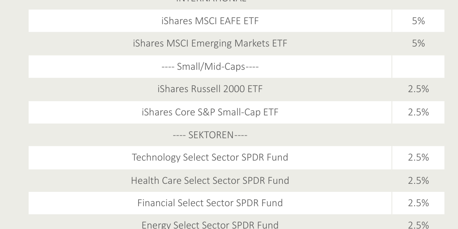The image size is (458, 229).
Task: Click 2.5% weight for Health Care Sector fund
Action: [418, 181]
